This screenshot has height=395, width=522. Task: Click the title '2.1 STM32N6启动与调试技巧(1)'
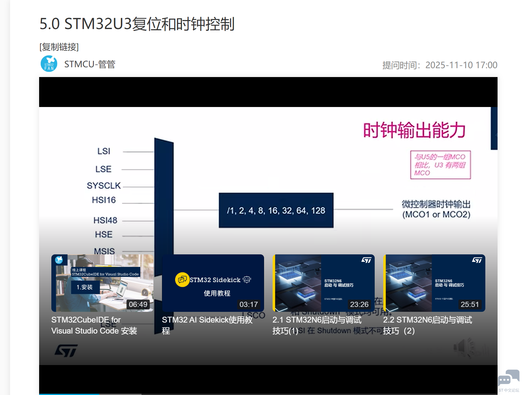[317, 325]
